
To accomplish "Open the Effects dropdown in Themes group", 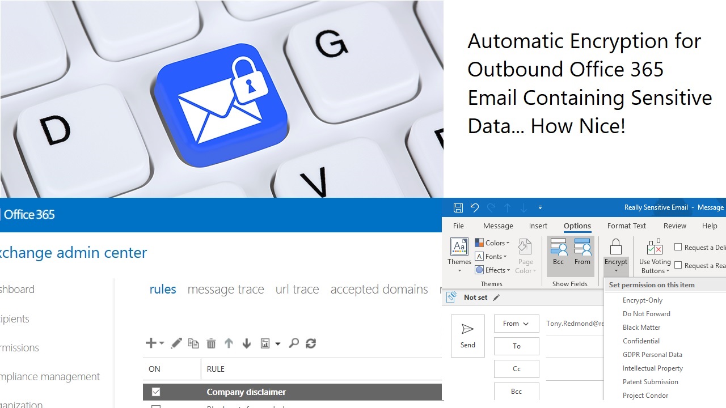I will click(x=492, y=270).
